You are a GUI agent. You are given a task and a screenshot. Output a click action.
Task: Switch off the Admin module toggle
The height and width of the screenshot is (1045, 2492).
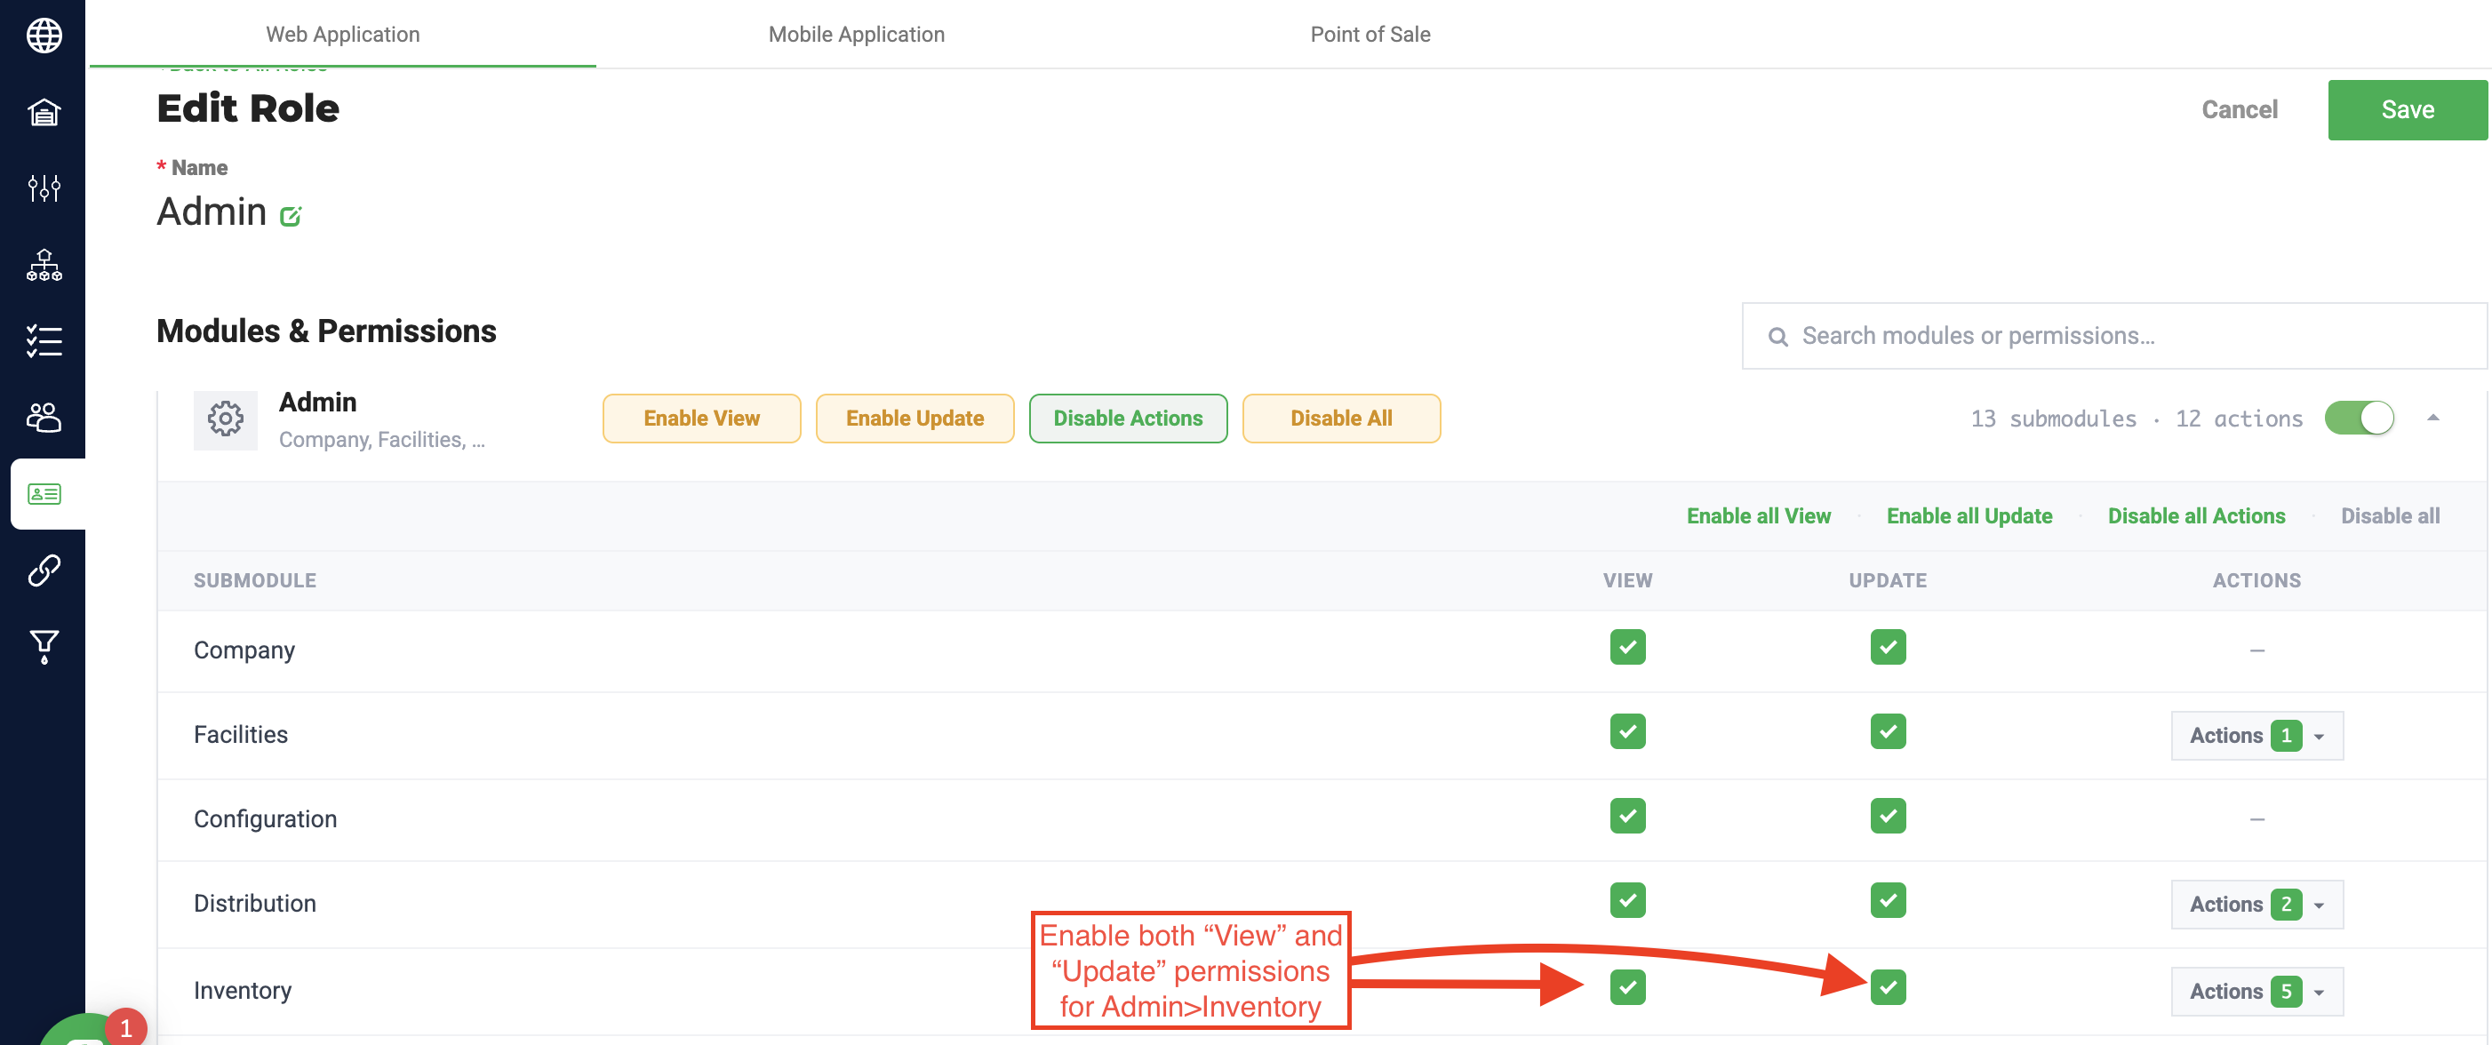click(2359, 418)
